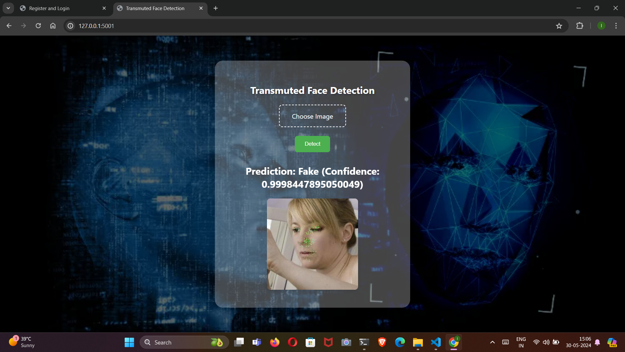The width and height of the screenshot is (625, 352).
Task: Open the browser home page
Action: click(x=53, y=26)
